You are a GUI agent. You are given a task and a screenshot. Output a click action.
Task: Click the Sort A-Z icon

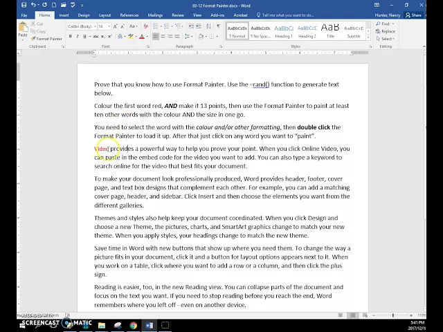point(209,26)
